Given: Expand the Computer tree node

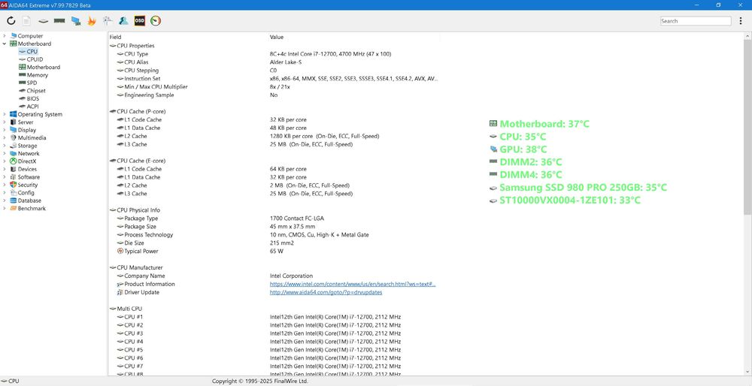Looking at the screenshot, I should point(5,36).
